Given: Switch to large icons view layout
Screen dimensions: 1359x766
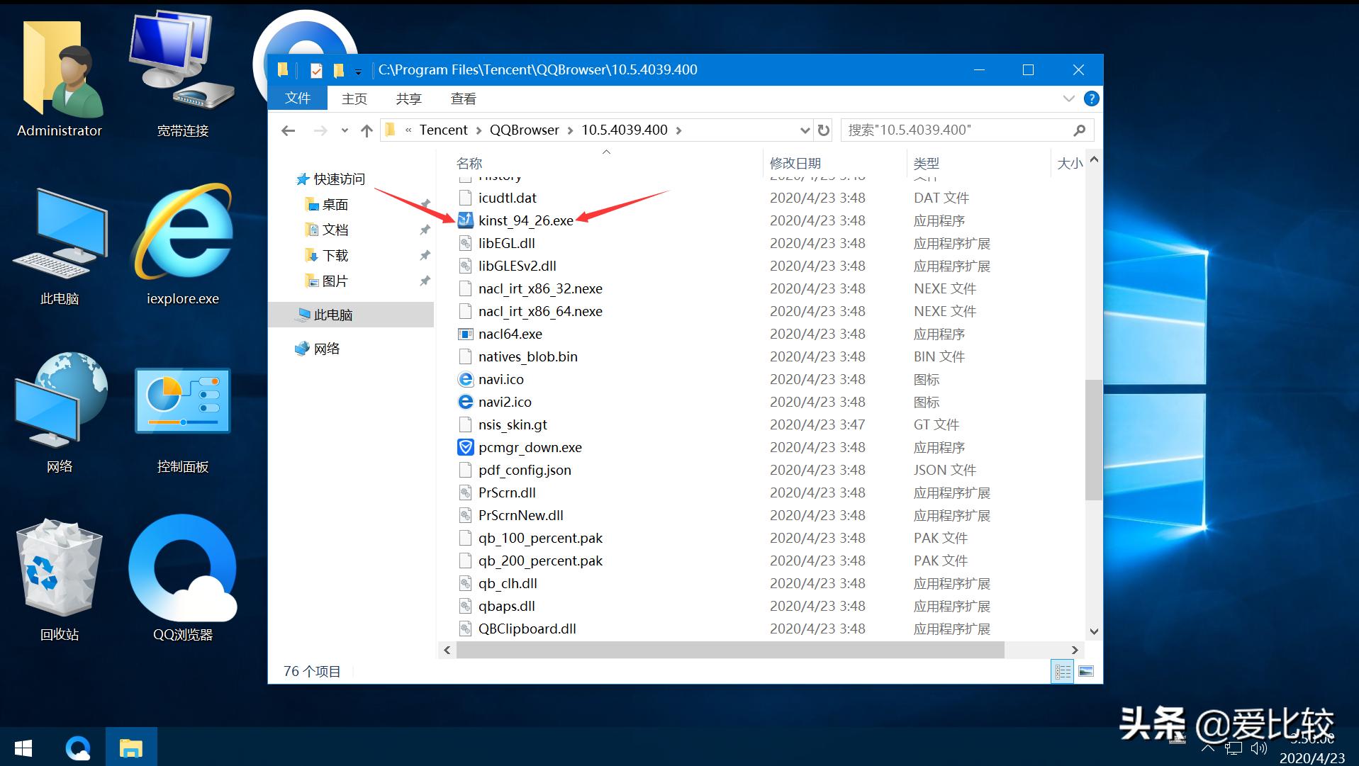Looking at the screenshot, I should point(1086,671).
